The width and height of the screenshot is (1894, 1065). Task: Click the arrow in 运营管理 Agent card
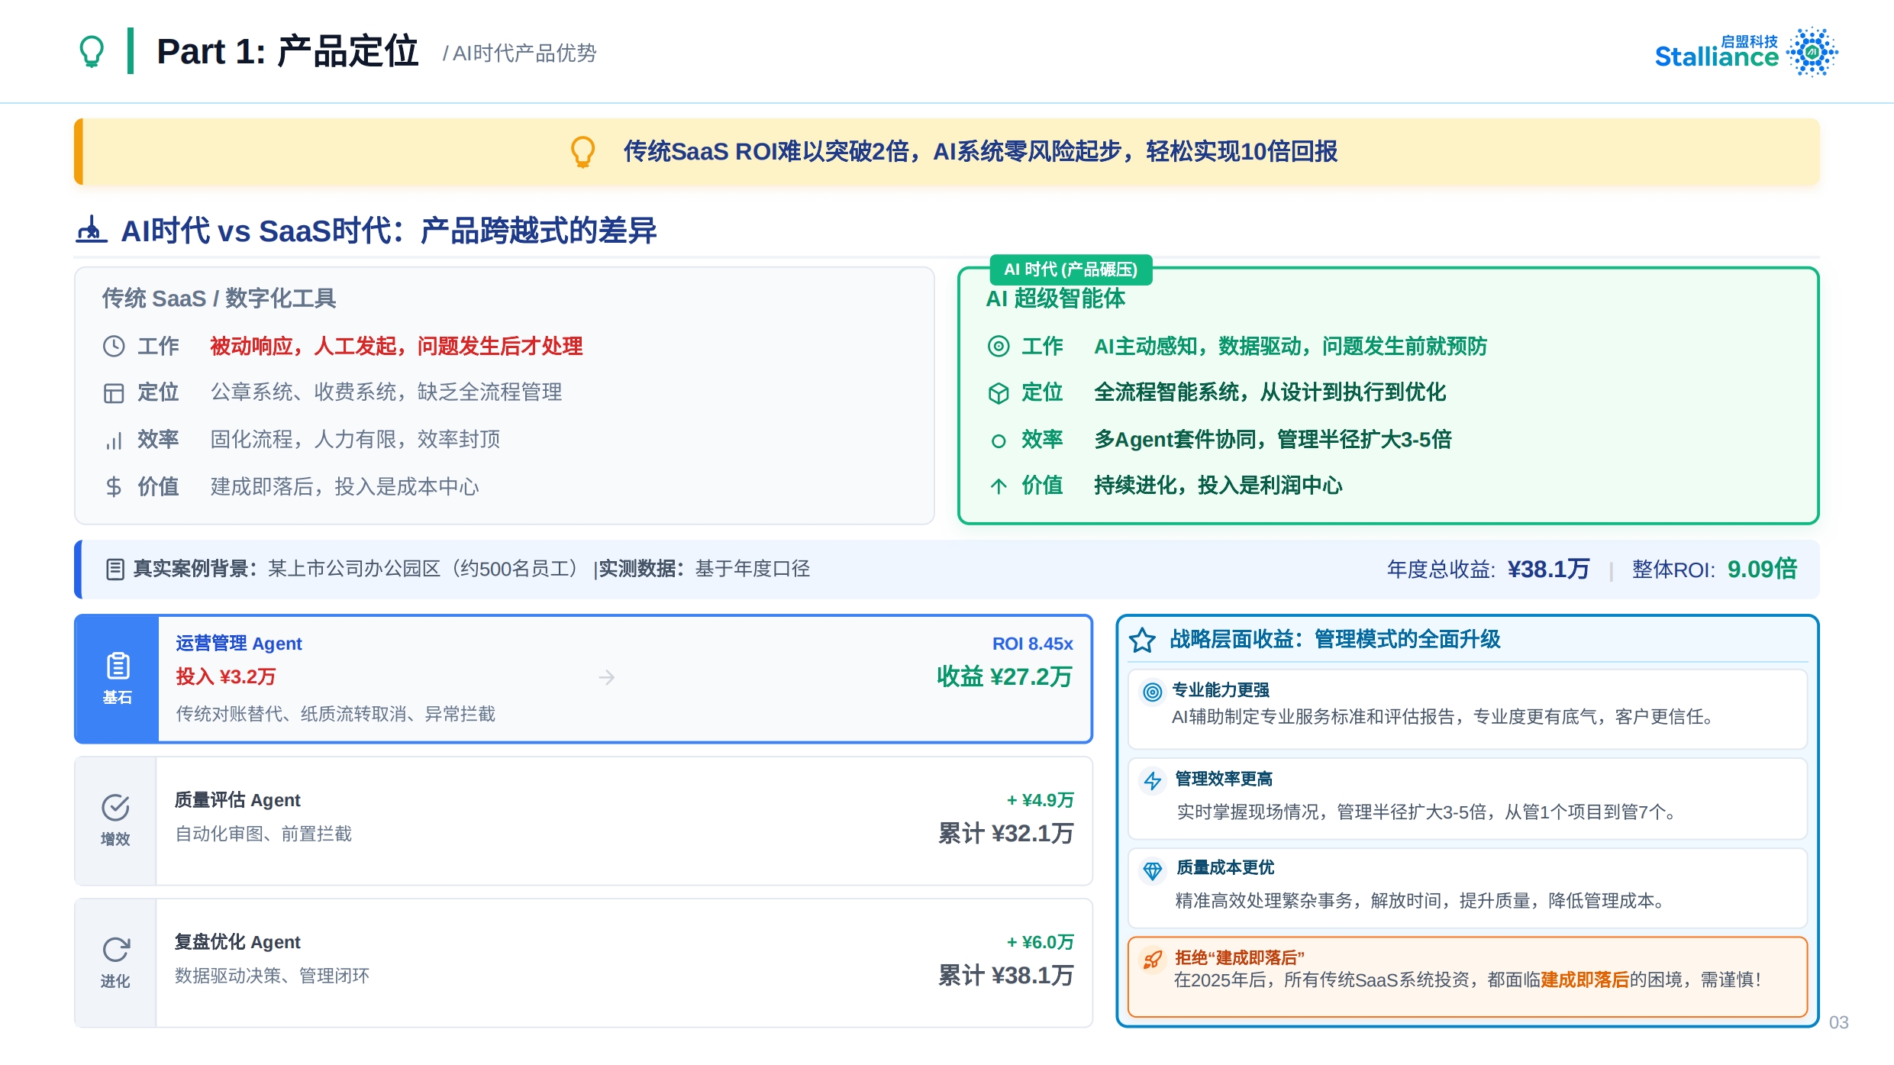[606, 677]
